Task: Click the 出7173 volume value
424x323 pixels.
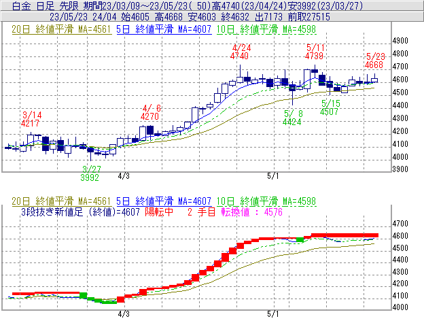Action: [x=268, y=17]
